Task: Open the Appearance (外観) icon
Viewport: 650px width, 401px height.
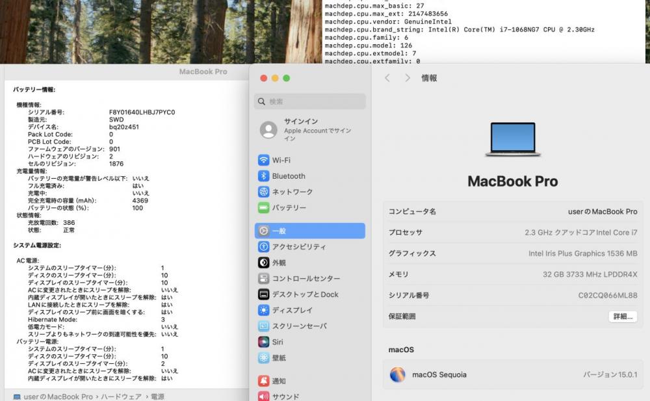Action: coord(263,263)
